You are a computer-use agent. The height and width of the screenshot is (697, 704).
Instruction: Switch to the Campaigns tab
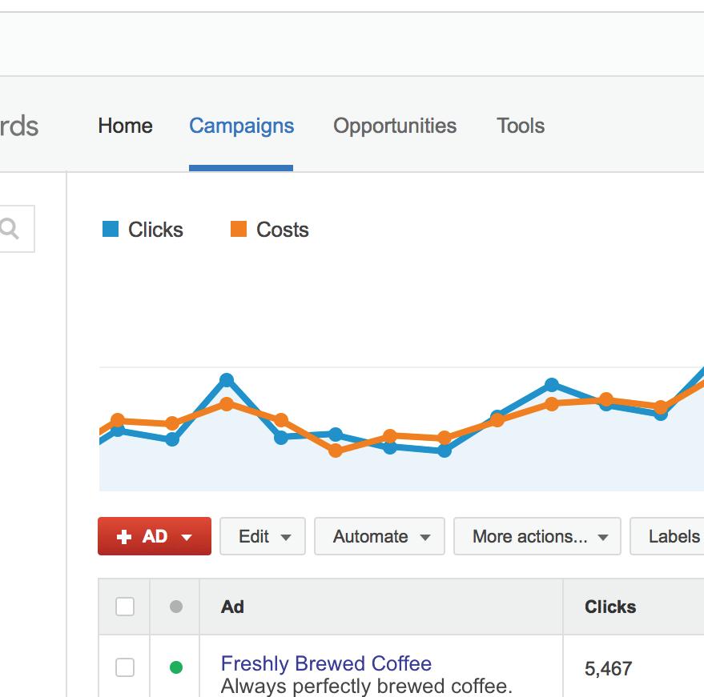242,126
